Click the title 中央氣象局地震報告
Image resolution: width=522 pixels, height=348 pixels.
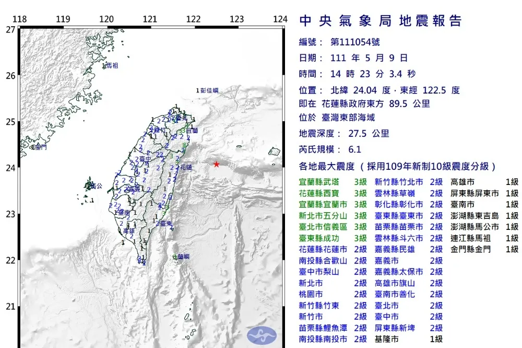(x=381, y=21)
